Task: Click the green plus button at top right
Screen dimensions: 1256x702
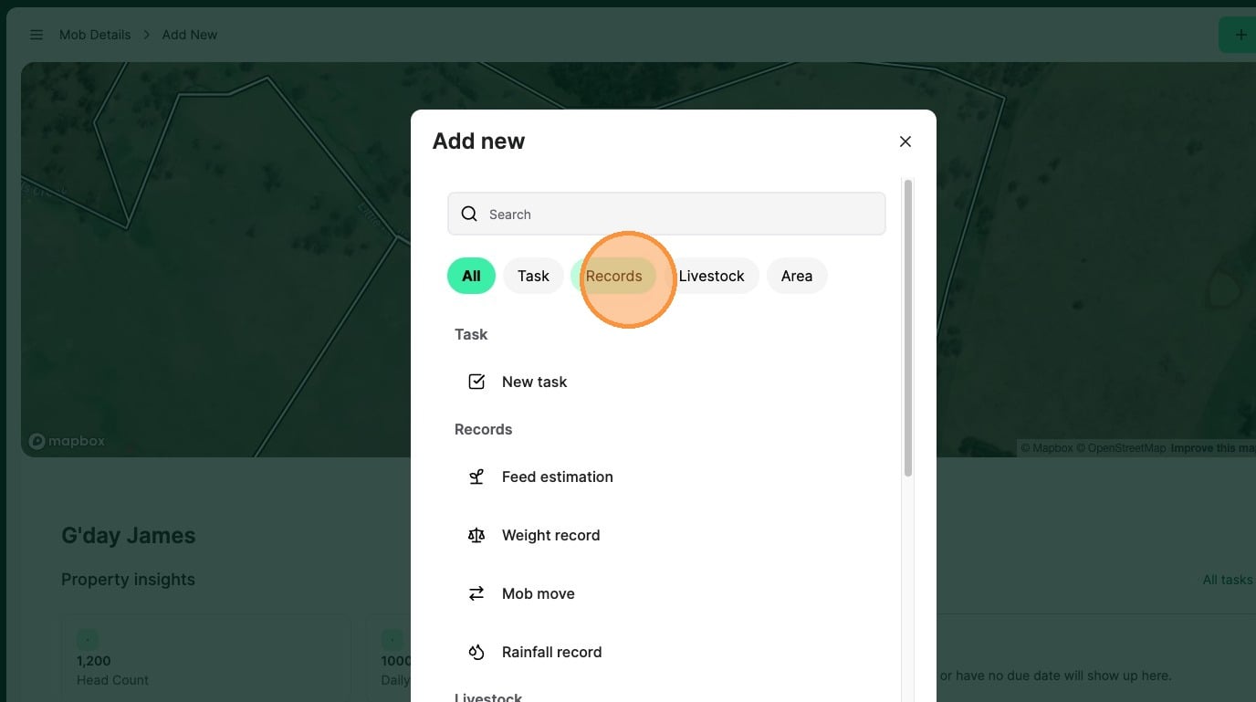Action: (x=1239, y=35)
